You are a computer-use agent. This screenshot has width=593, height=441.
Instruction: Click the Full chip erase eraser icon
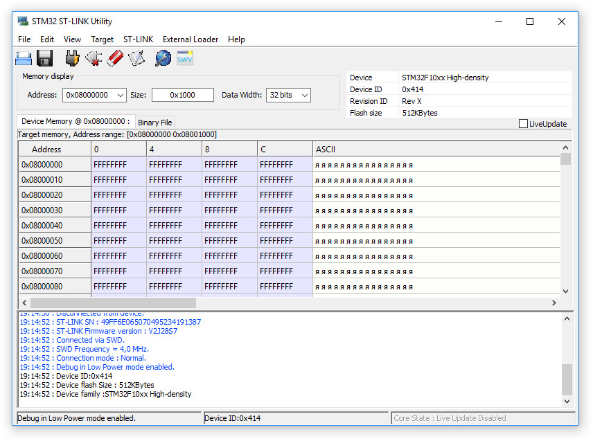115,58
